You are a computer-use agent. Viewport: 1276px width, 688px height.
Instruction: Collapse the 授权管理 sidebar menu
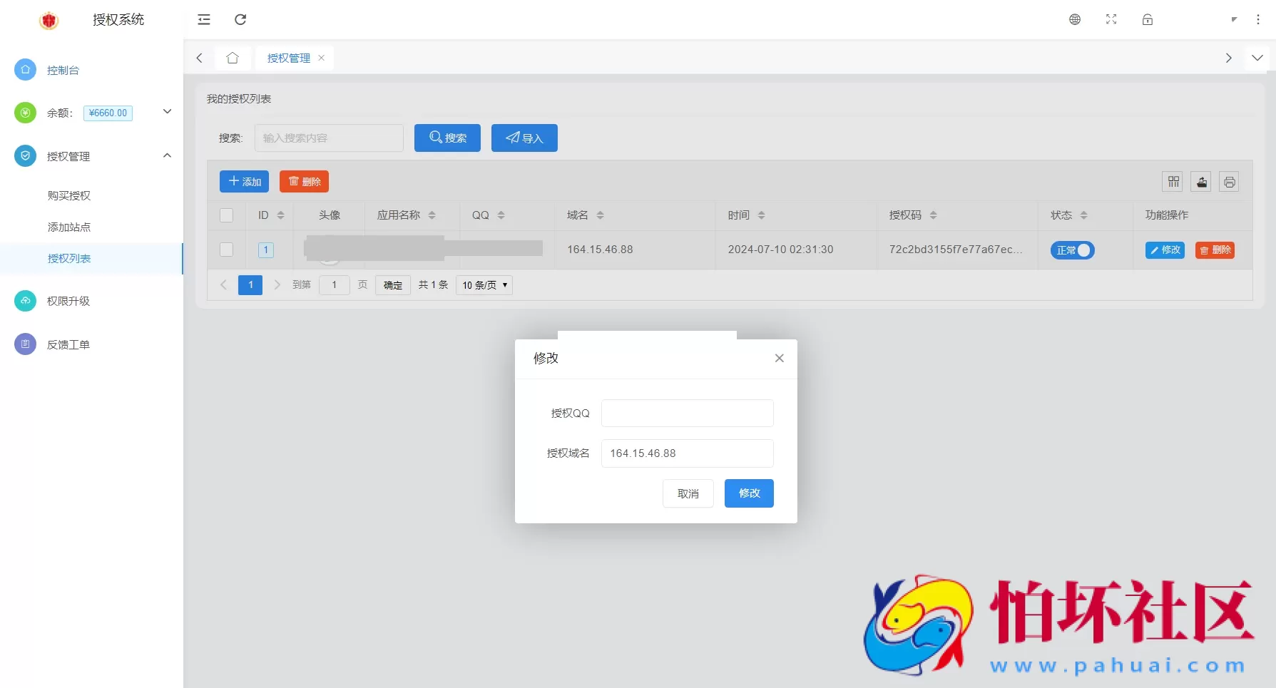[167, 155]
